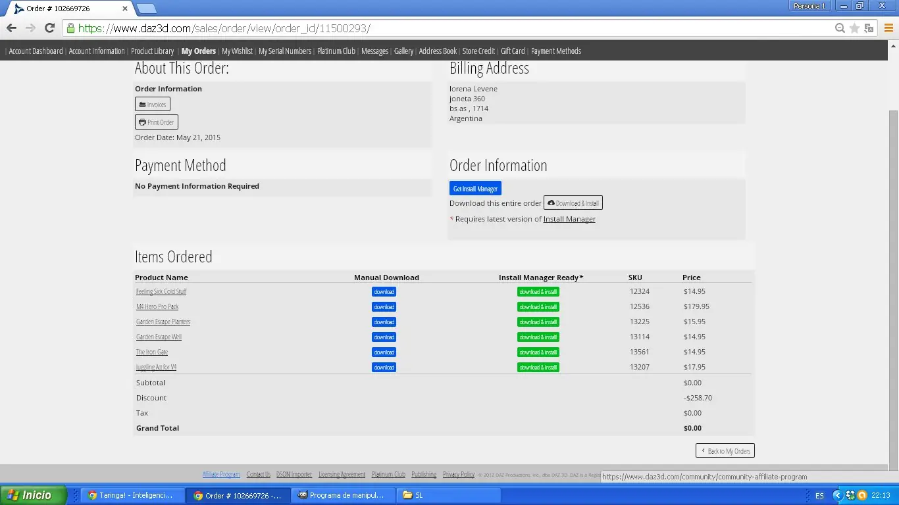Open M4 Hero Pro Pack product link
The image size is (899, 505).
pos(157,306)
